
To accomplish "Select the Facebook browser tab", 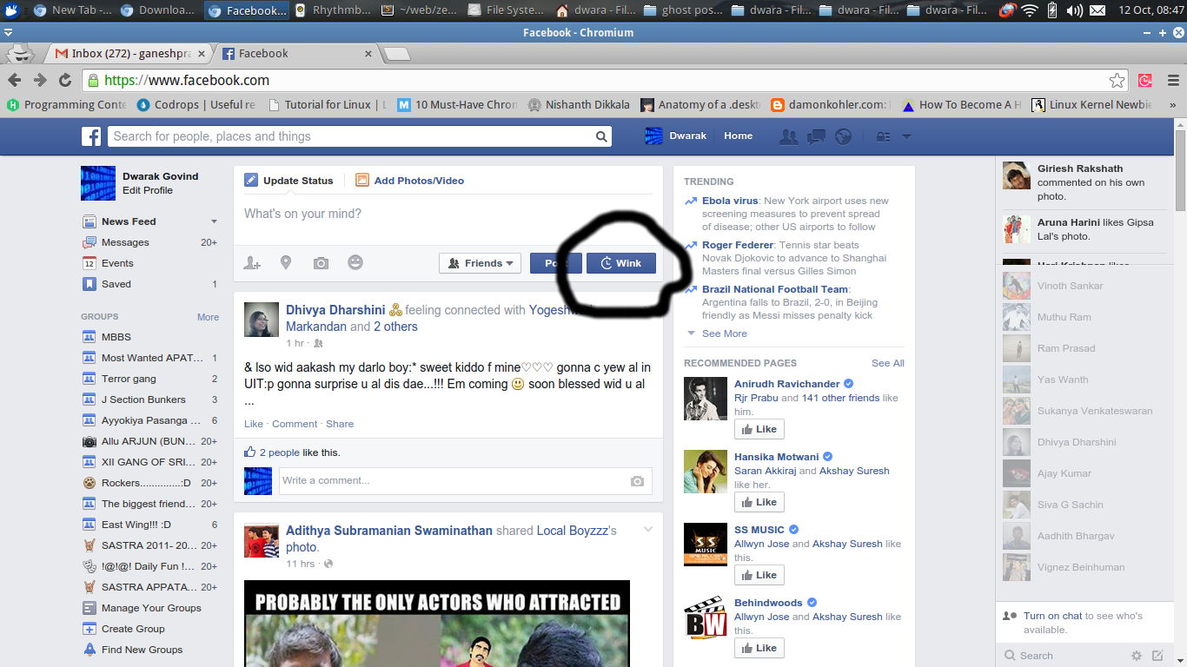I will click(295, 53).
